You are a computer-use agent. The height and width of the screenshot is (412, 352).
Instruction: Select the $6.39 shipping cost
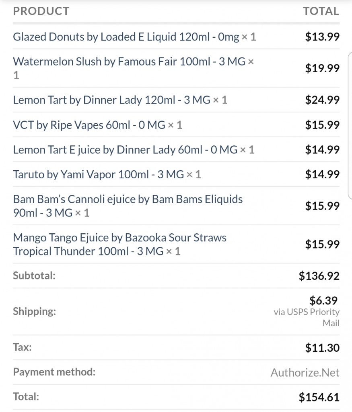[x=323, y=300]
